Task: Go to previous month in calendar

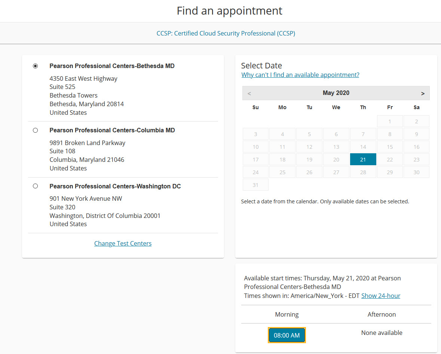Action: coord(249,93)
